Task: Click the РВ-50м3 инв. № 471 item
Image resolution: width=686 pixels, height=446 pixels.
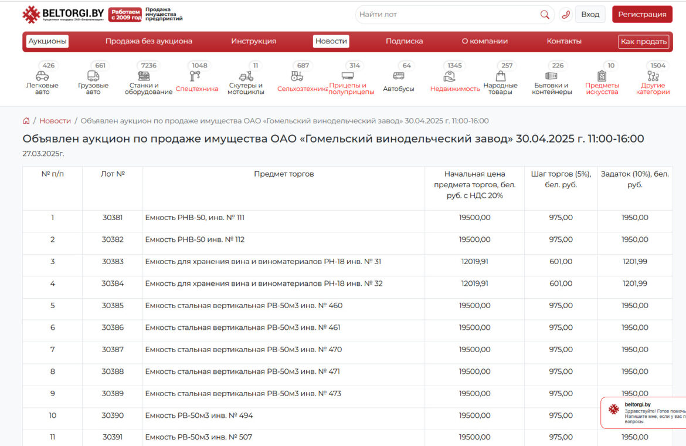Action: point(242,371)
